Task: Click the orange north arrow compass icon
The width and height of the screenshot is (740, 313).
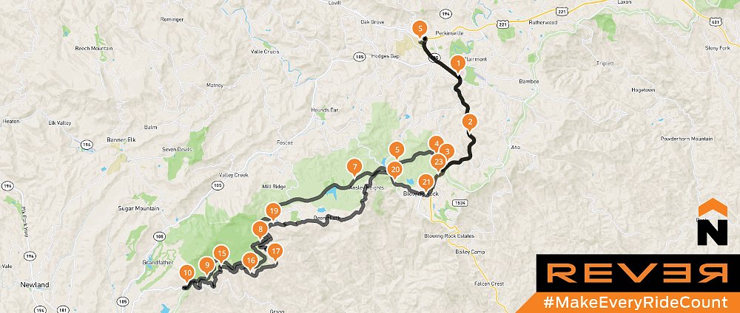Action: pos(713,222)
